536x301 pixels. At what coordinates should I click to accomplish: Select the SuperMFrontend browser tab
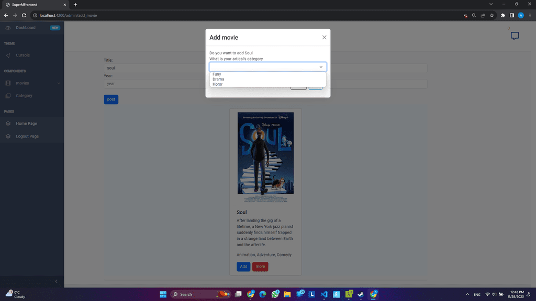34,5
